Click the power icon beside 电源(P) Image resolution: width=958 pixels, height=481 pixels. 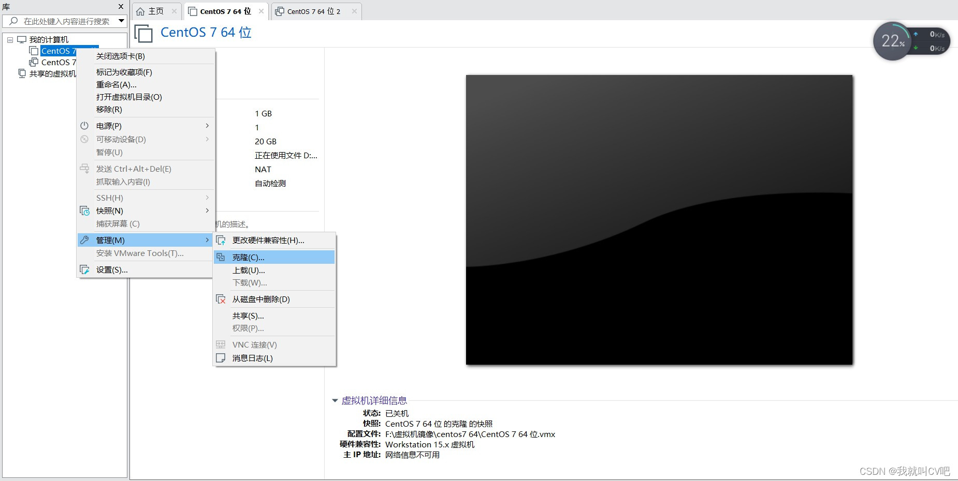point(84,126)
